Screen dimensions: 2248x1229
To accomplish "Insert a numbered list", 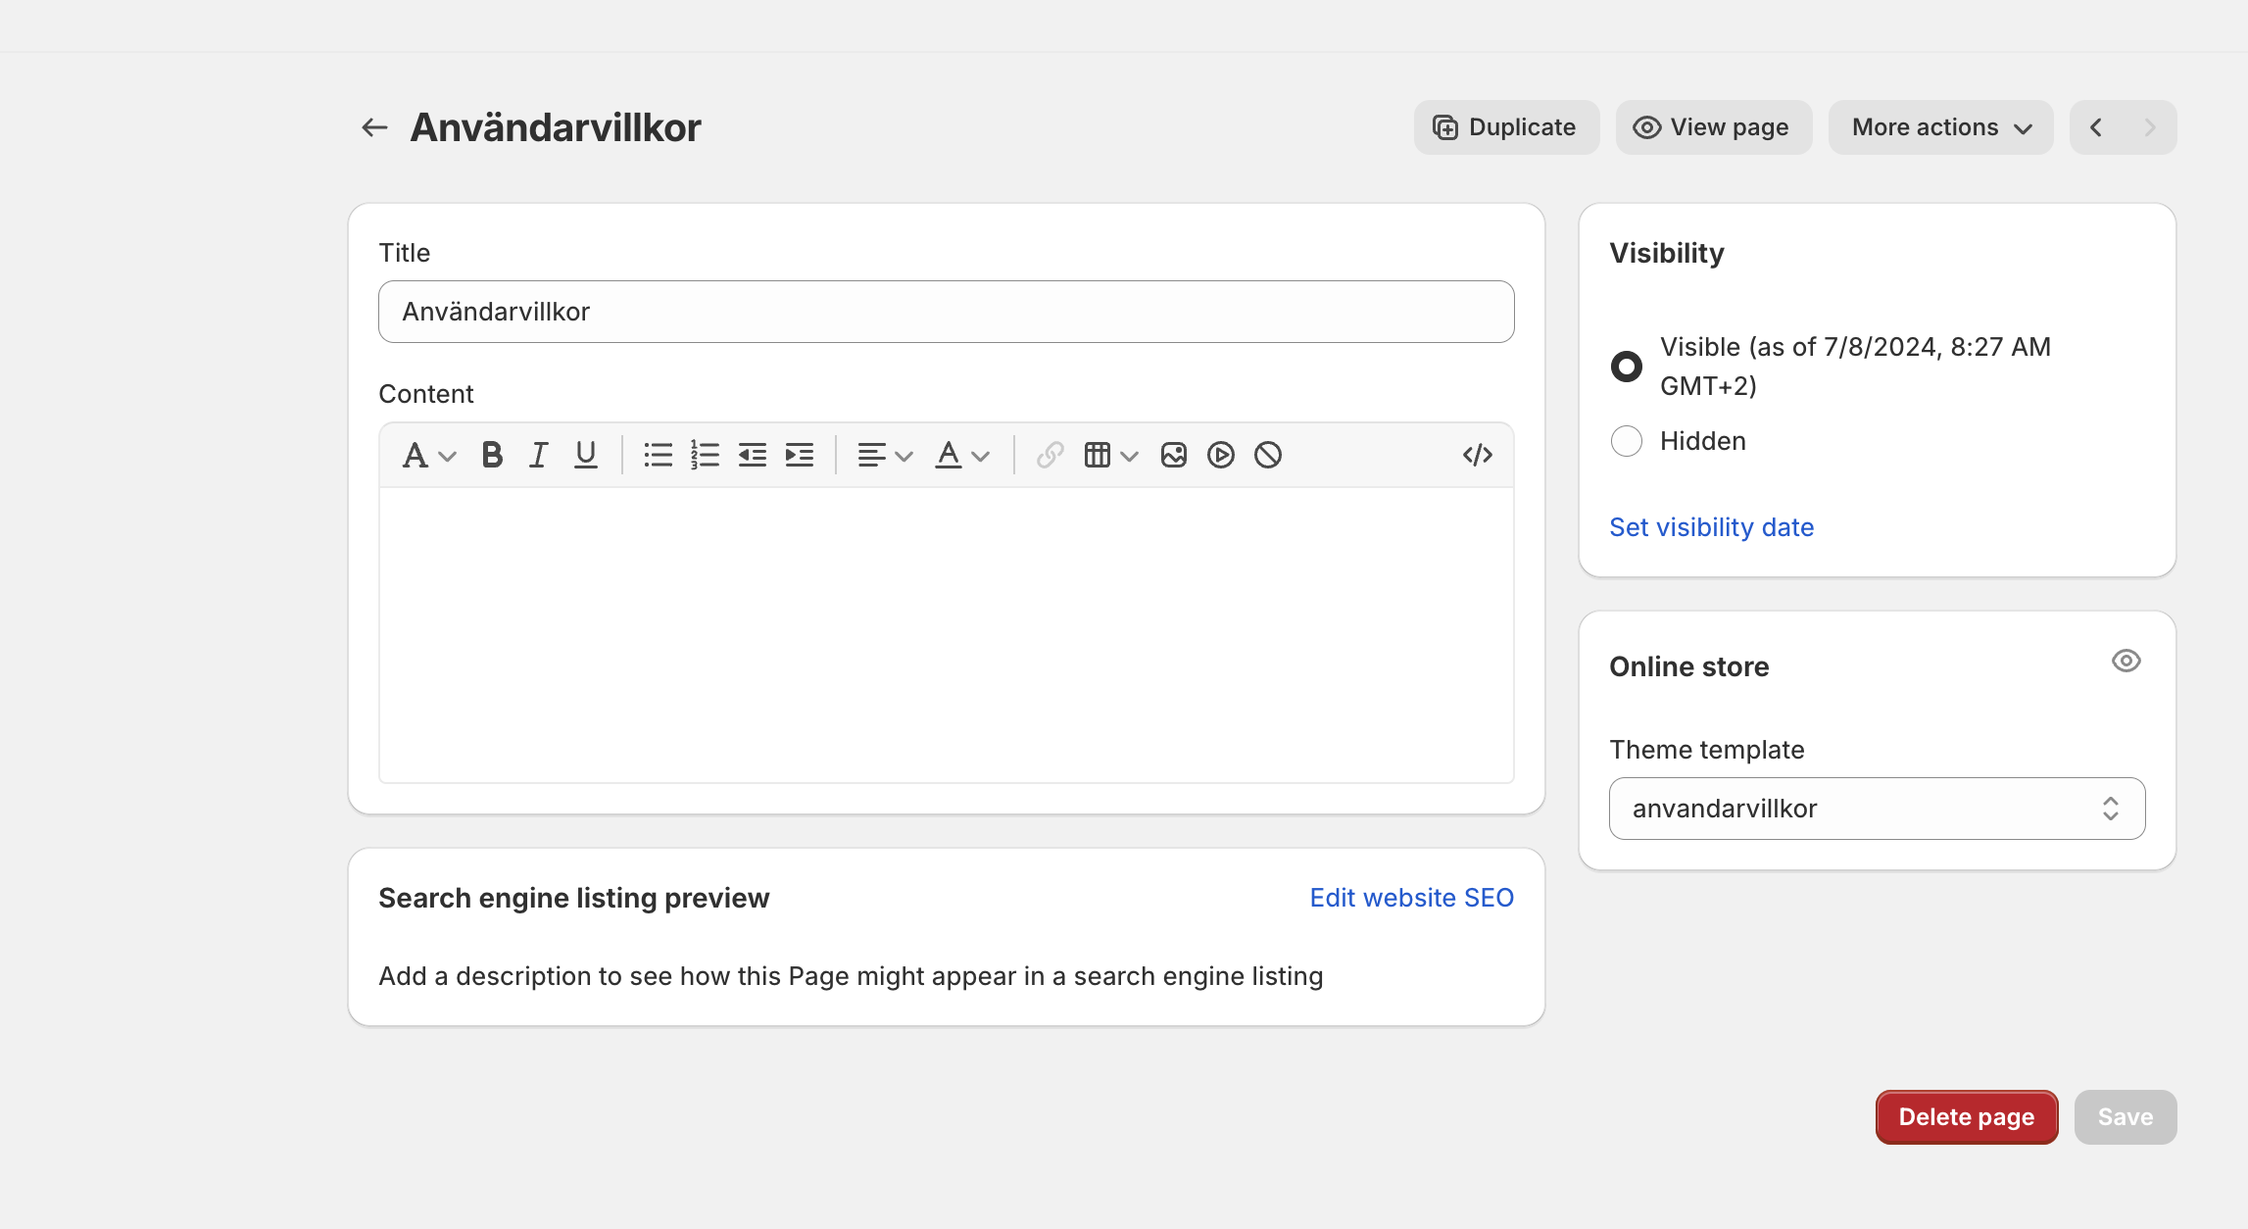I will 705,455.
